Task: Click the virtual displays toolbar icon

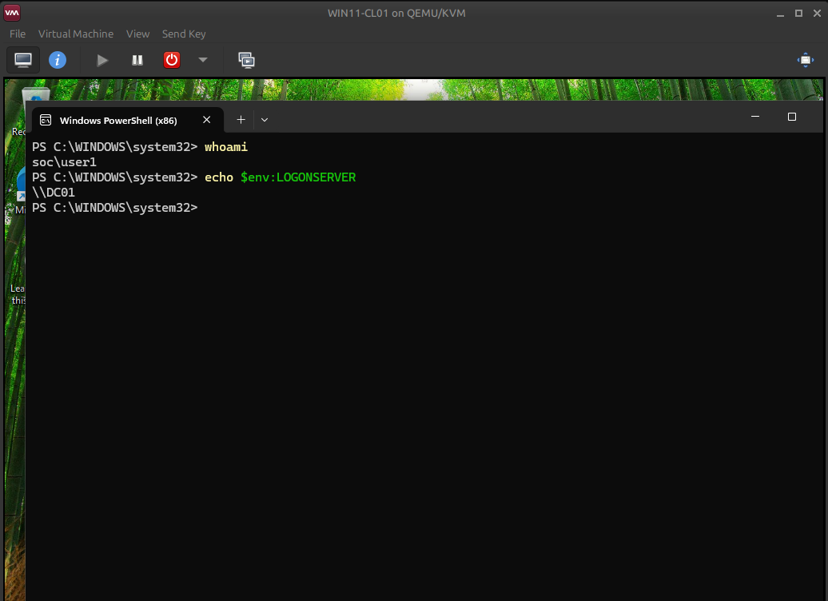Action: click(246, 59)
